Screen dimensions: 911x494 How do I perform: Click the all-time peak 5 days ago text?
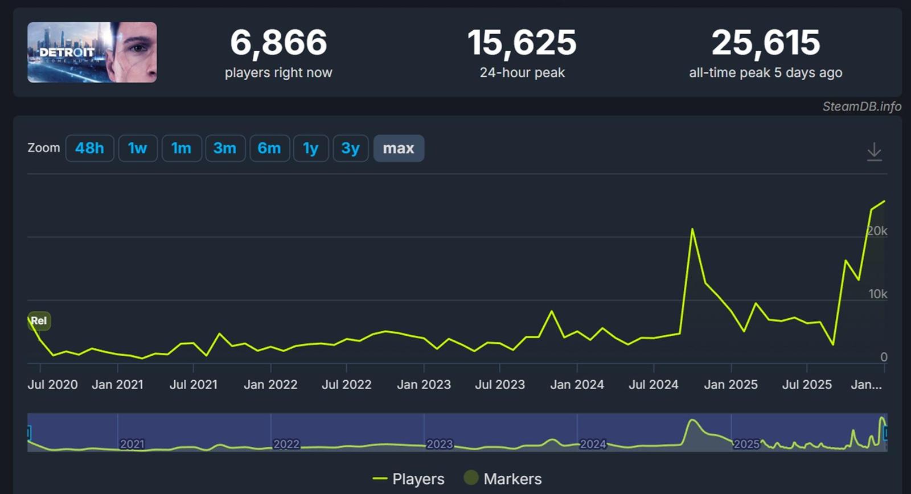(x=766, y=73)
